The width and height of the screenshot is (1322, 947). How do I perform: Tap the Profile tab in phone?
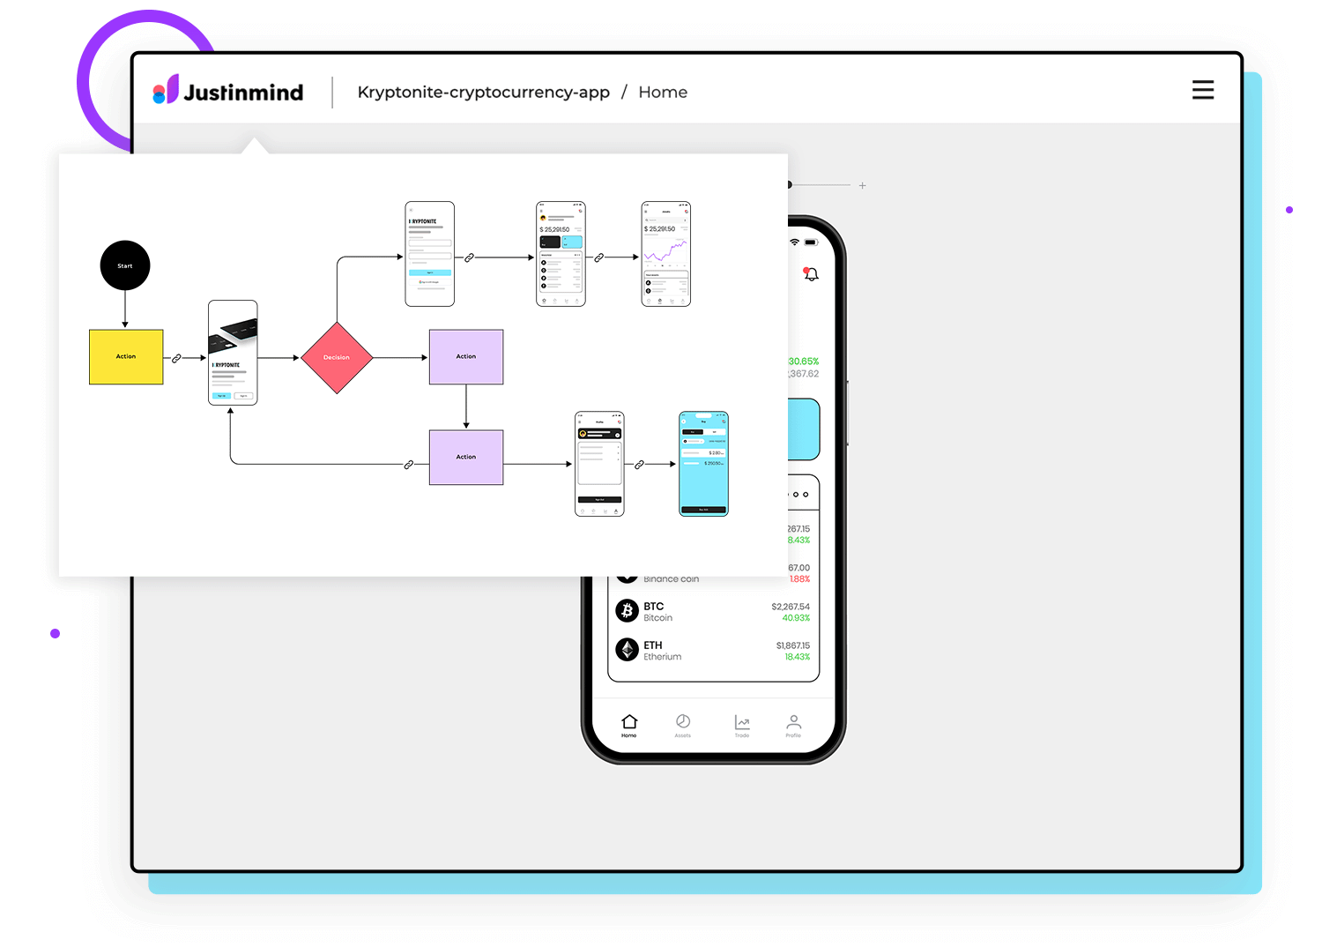[x=793, y=726]
